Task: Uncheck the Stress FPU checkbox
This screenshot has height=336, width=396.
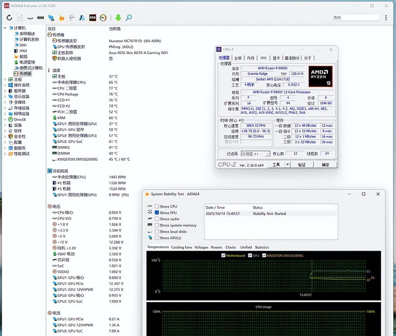Action: click(157, 213)
